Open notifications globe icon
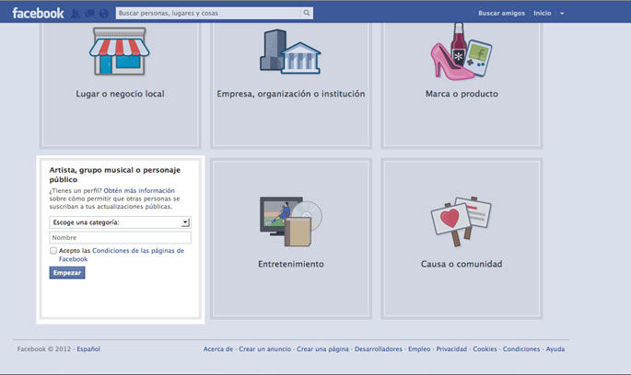Image resolution: width=631 pixels, height=375 pixels. (x=104, y=14)
